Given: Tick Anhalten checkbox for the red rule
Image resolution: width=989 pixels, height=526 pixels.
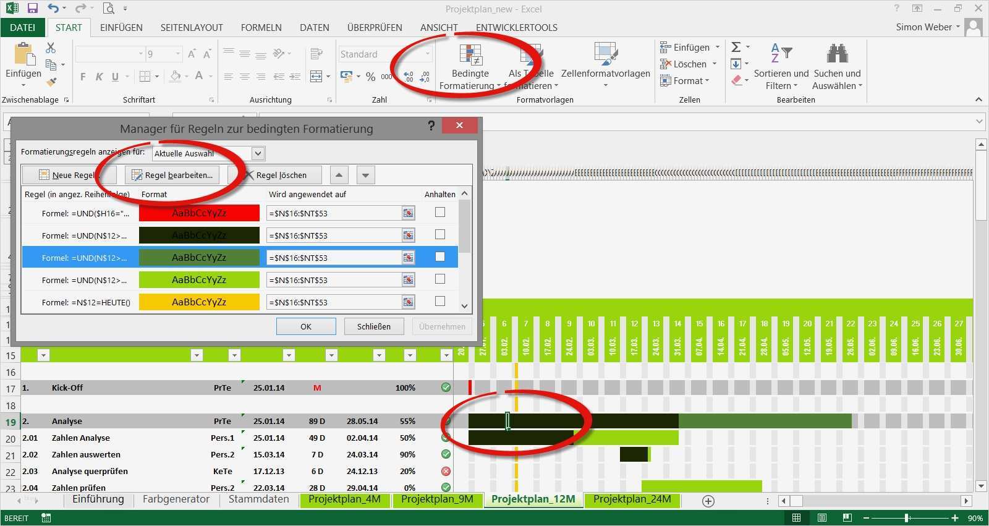Looking at the screenshot, I should pos(440,212).
